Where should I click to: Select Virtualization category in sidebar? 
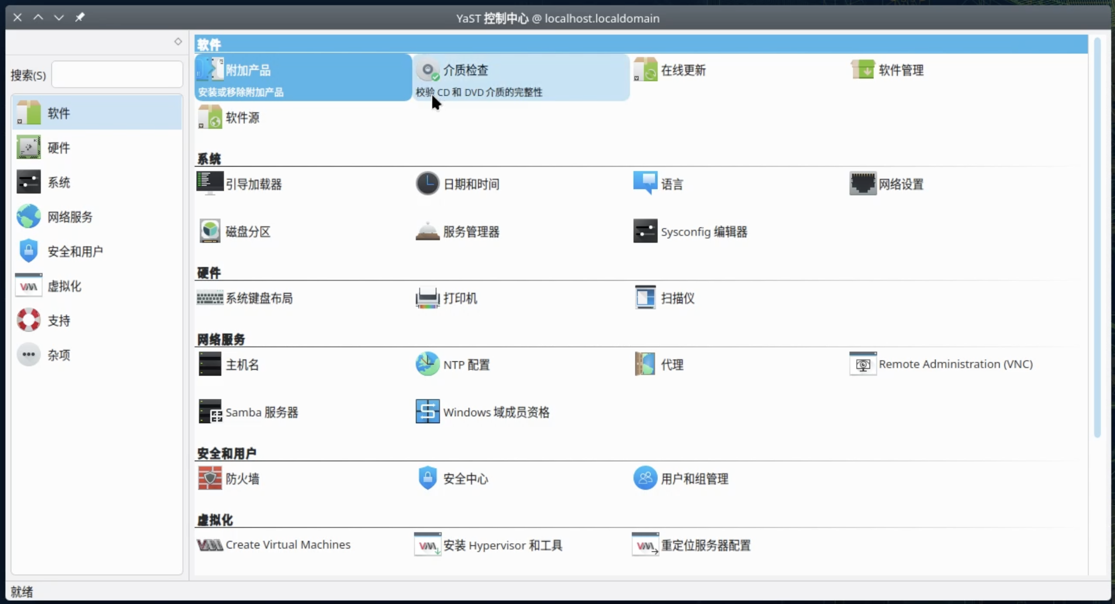click(x=64, y=286)
